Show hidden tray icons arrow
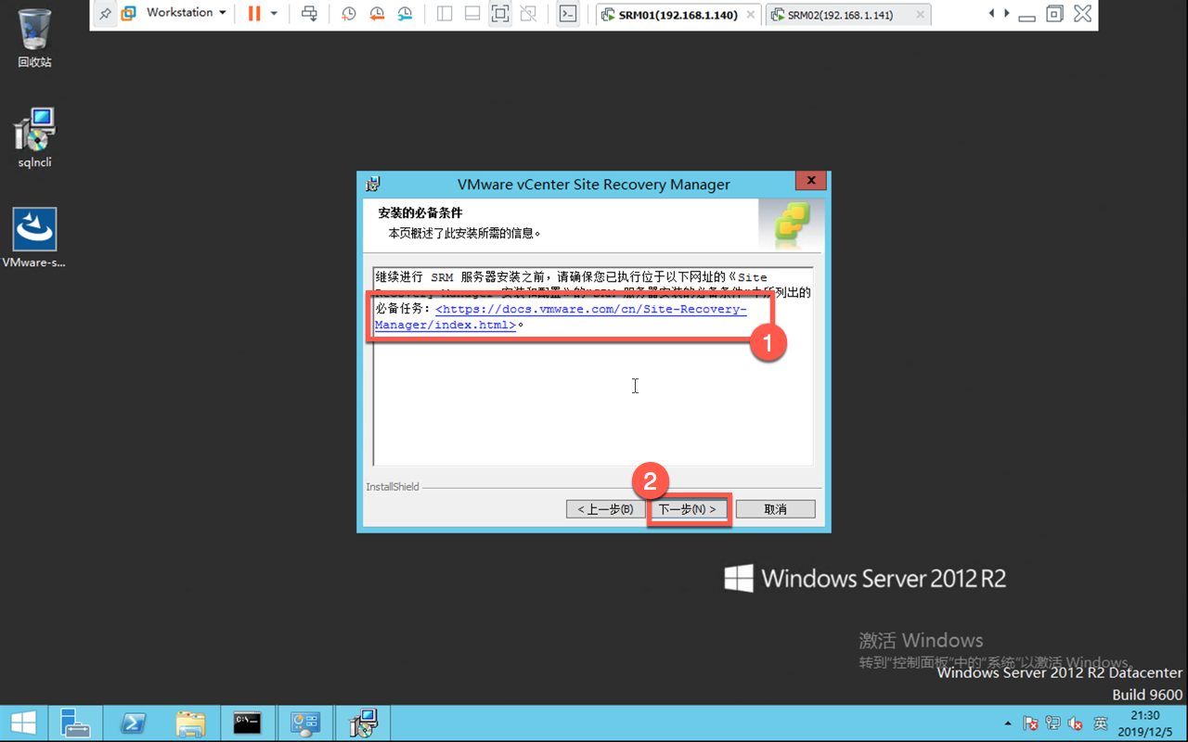Viewport: 1188px width, 742px height. pos(1008,723)
